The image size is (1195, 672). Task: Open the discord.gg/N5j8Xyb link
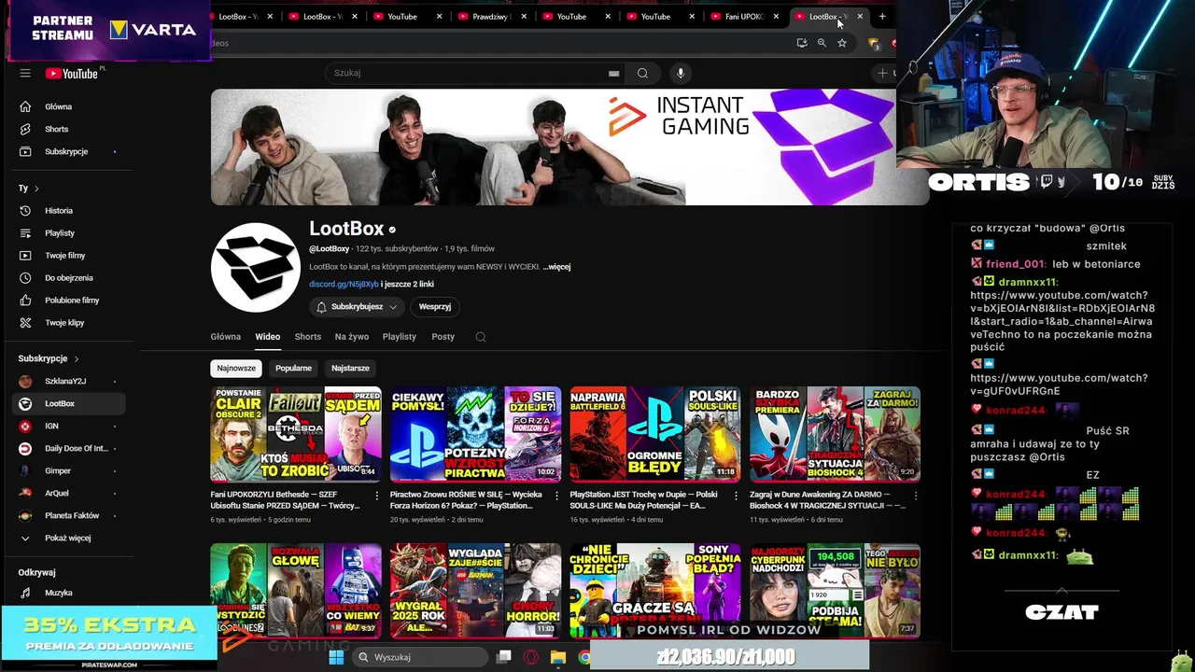[344, 285]
